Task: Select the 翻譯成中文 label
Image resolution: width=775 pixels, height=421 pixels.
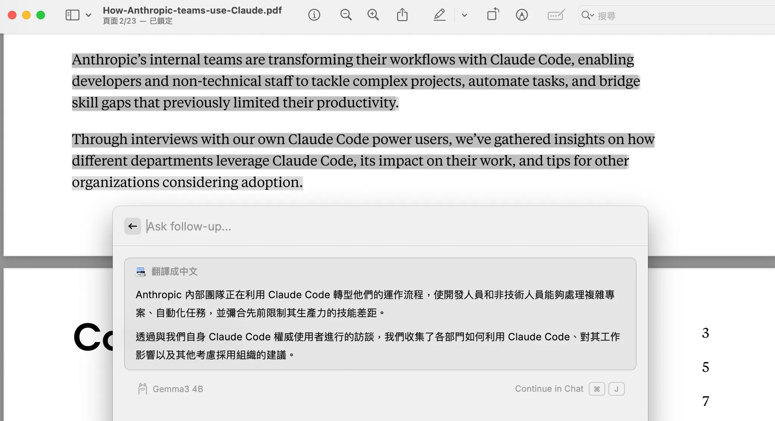Action: pos(174,272)
